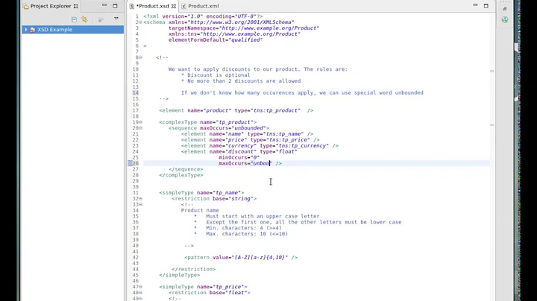This screenshot has width=537, height=301.
Task: Click the Product.xsd schema file icon
Action: (x=132, y=6)
